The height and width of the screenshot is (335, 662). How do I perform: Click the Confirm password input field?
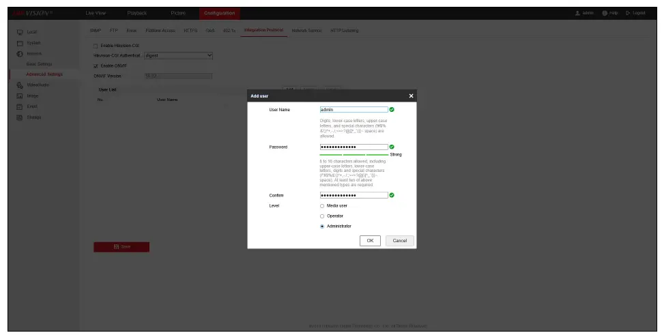[354, 195]
